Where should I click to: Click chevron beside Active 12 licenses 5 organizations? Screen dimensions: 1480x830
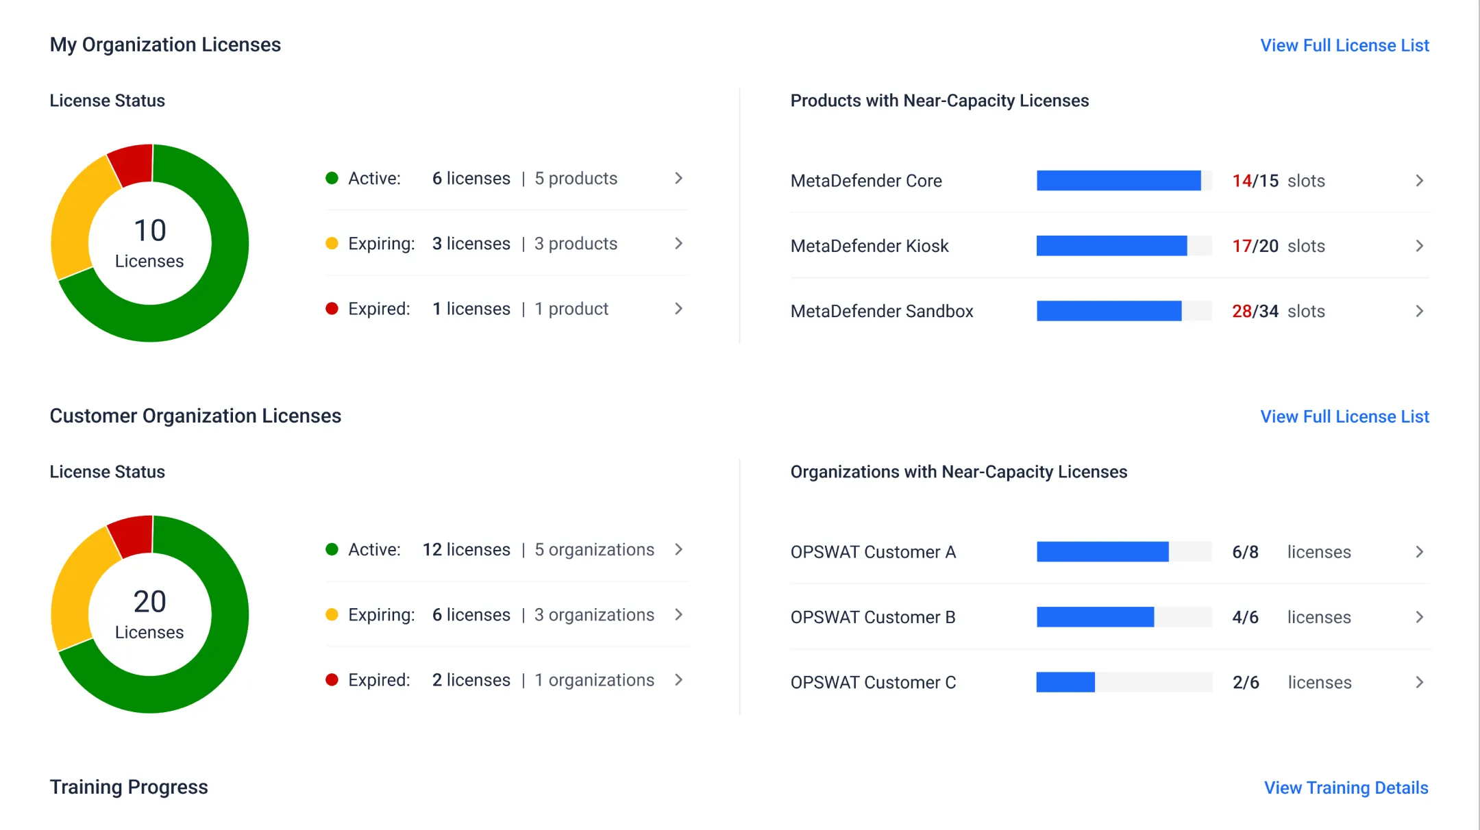pos(678,549)
